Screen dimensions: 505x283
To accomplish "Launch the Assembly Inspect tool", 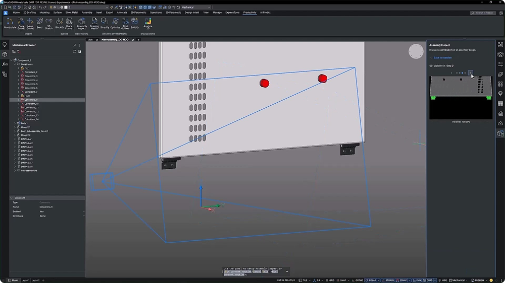I will pos(82,24).
